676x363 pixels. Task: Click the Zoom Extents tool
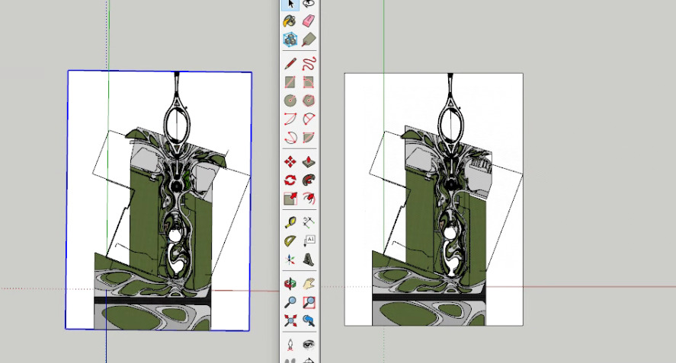(x=290, y=320)
